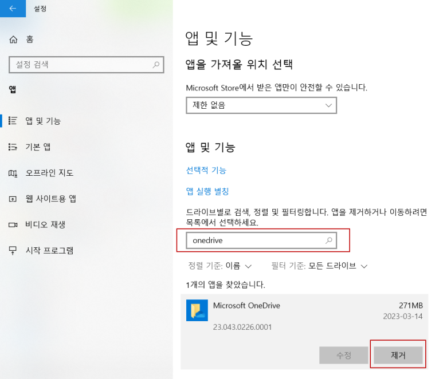Click the 제거 uninstall button
443x379 pixels.
click(x=398, y=355)
